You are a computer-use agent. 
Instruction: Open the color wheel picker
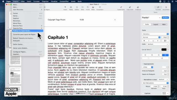point(168,49)
